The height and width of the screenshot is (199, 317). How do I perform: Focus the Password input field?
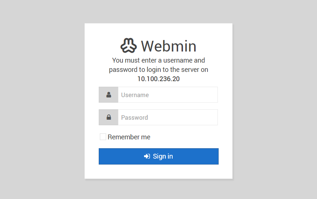(x=168, y=117)
